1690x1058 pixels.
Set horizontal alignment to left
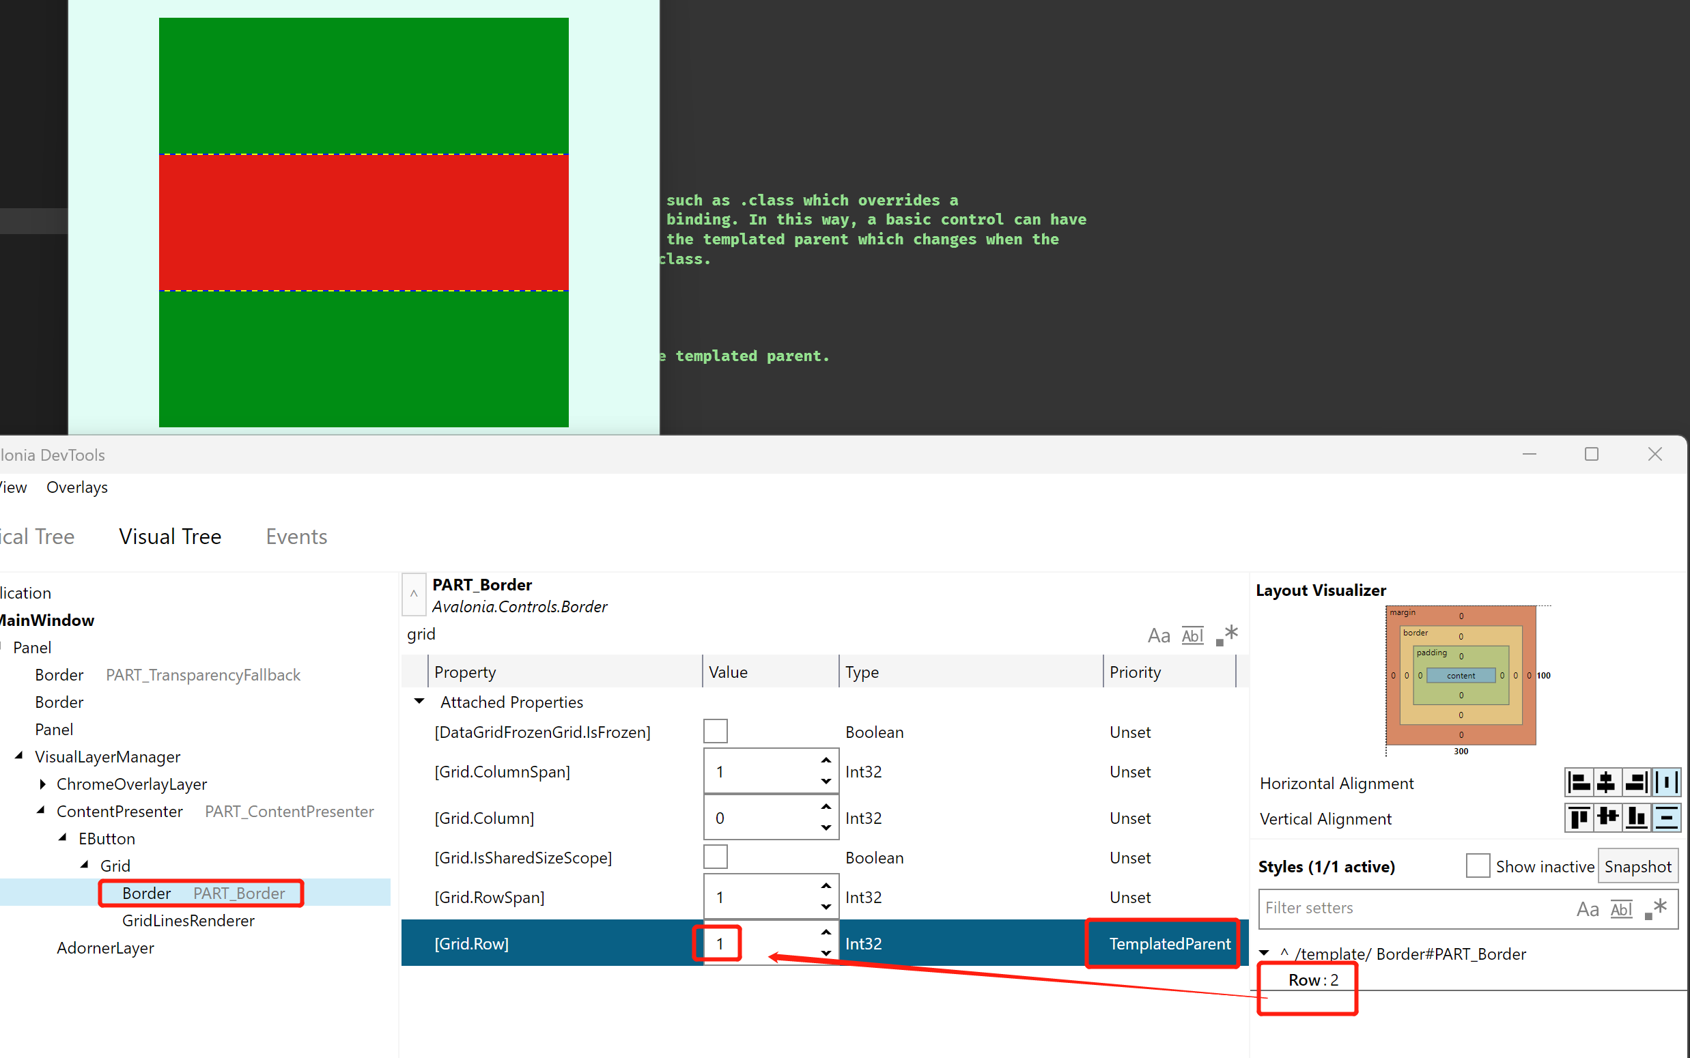(1579, 782)
